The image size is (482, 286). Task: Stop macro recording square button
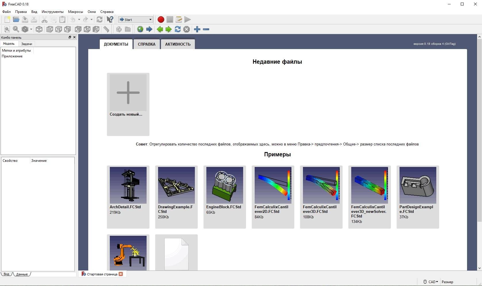point(170,20)
